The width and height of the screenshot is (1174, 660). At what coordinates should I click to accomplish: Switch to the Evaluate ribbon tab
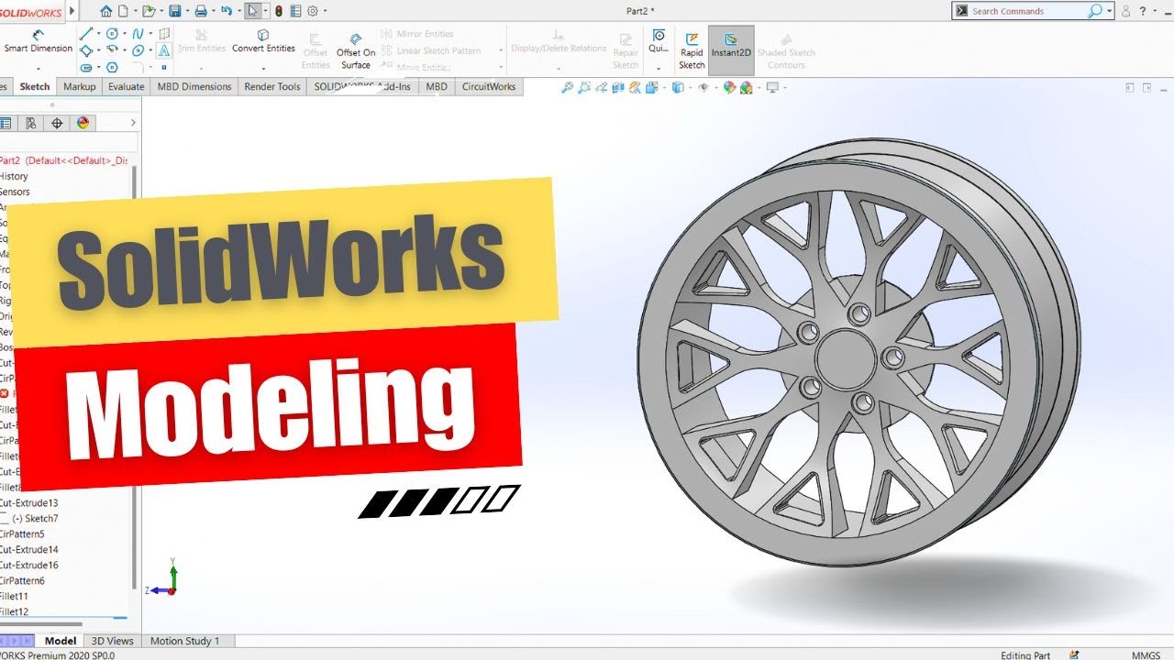point(126,87)
